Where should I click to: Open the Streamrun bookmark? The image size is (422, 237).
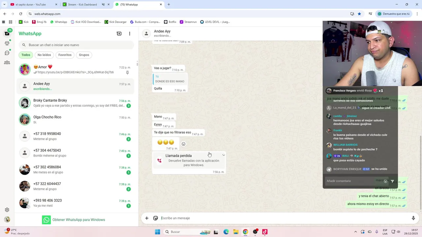pyautogui.click(x=188, y=22)
